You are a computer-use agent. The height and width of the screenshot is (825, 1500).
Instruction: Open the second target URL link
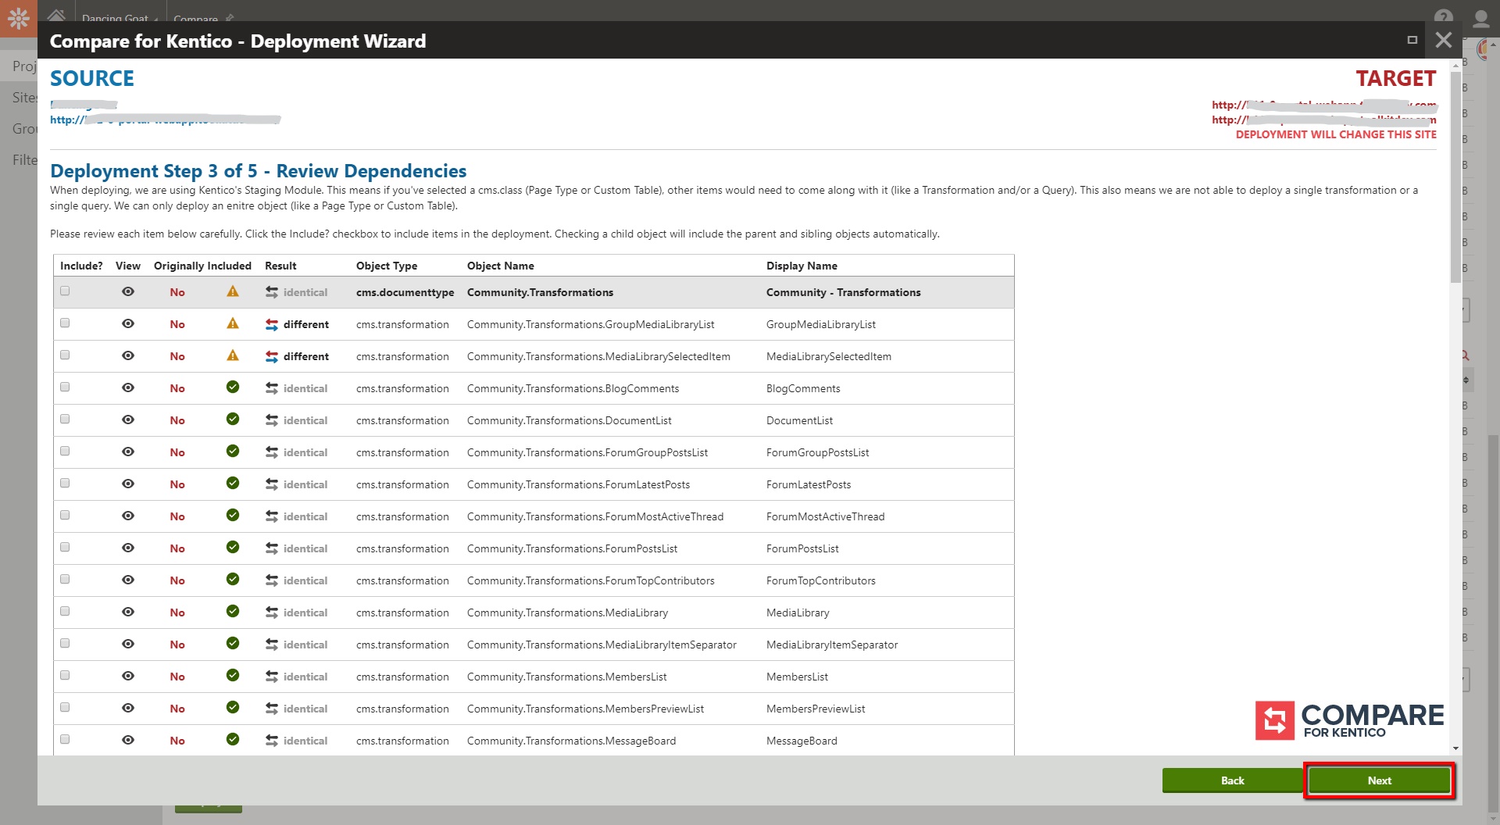(1324, 120)
